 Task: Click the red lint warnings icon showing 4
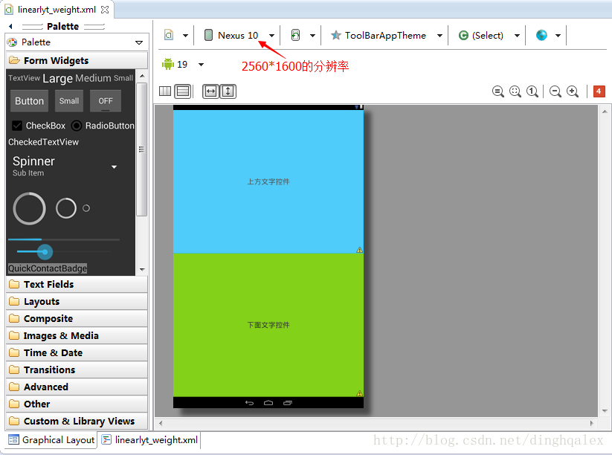(599, 91)
